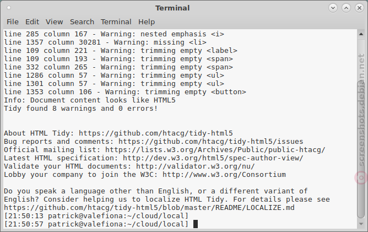Click the scrollbar up arrow
The width and height of the screenshot is (368, 232).
coord(361,34)
